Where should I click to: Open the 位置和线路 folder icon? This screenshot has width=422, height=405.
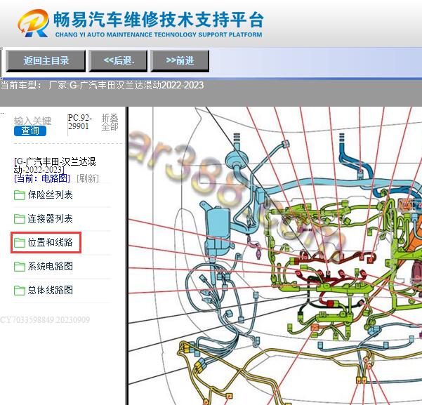20,242
